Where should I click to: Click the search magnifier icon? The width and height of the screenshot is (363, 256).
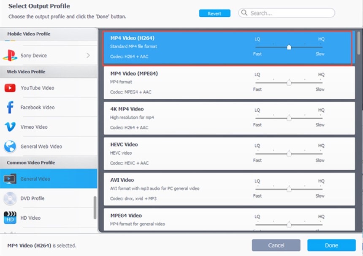click(x=244, y=13)
